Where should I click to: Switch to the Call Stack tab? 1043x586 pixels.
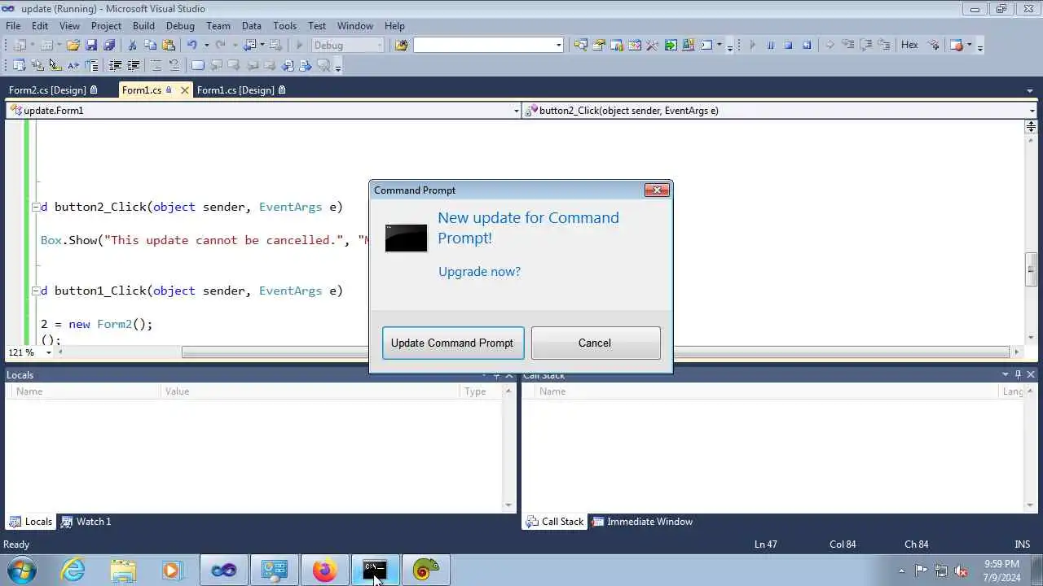pyautogui.click(x=555, y=522)
